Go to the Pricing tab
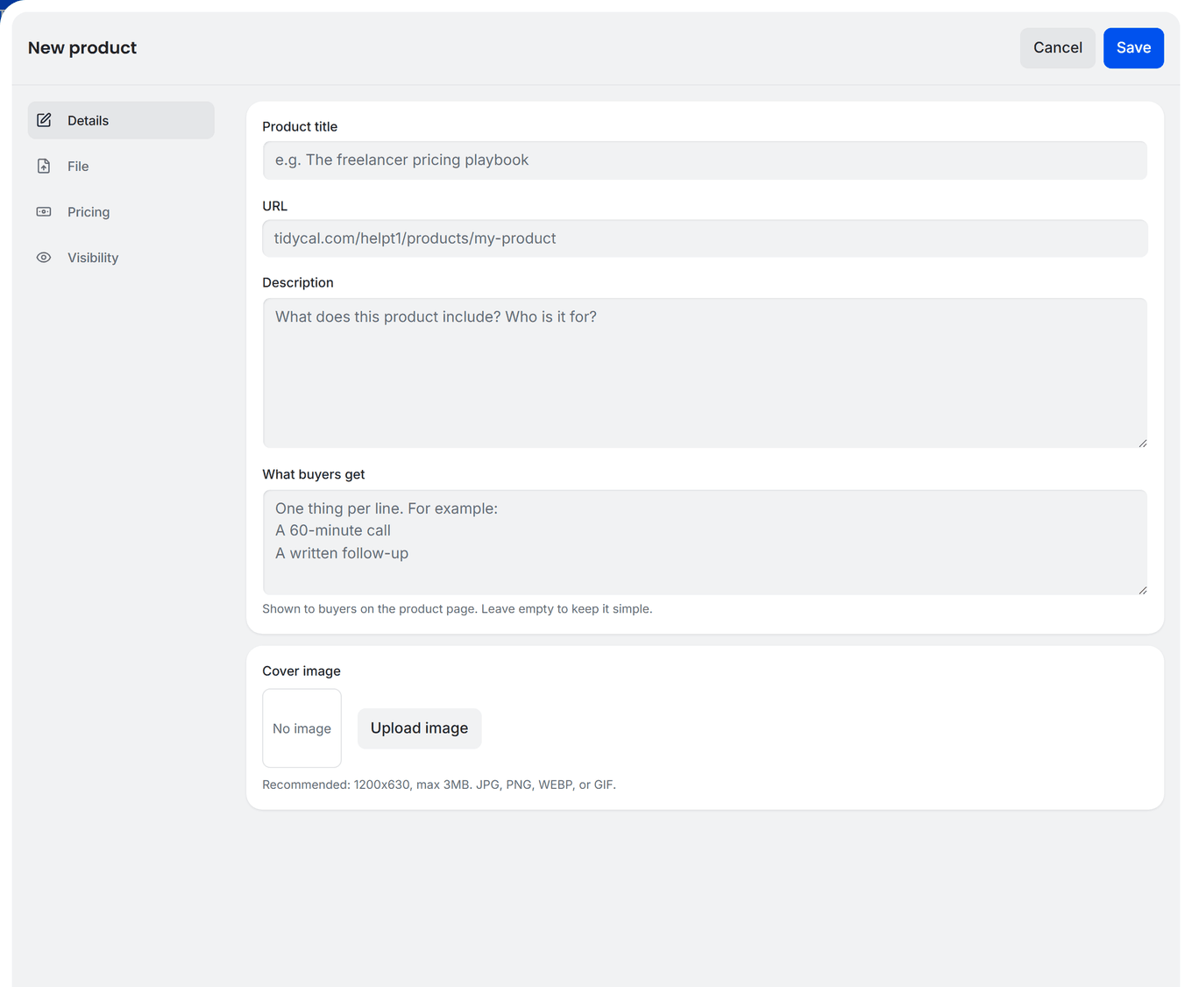Viewport: 1192px width, 987px height. (x=121, y=211)
